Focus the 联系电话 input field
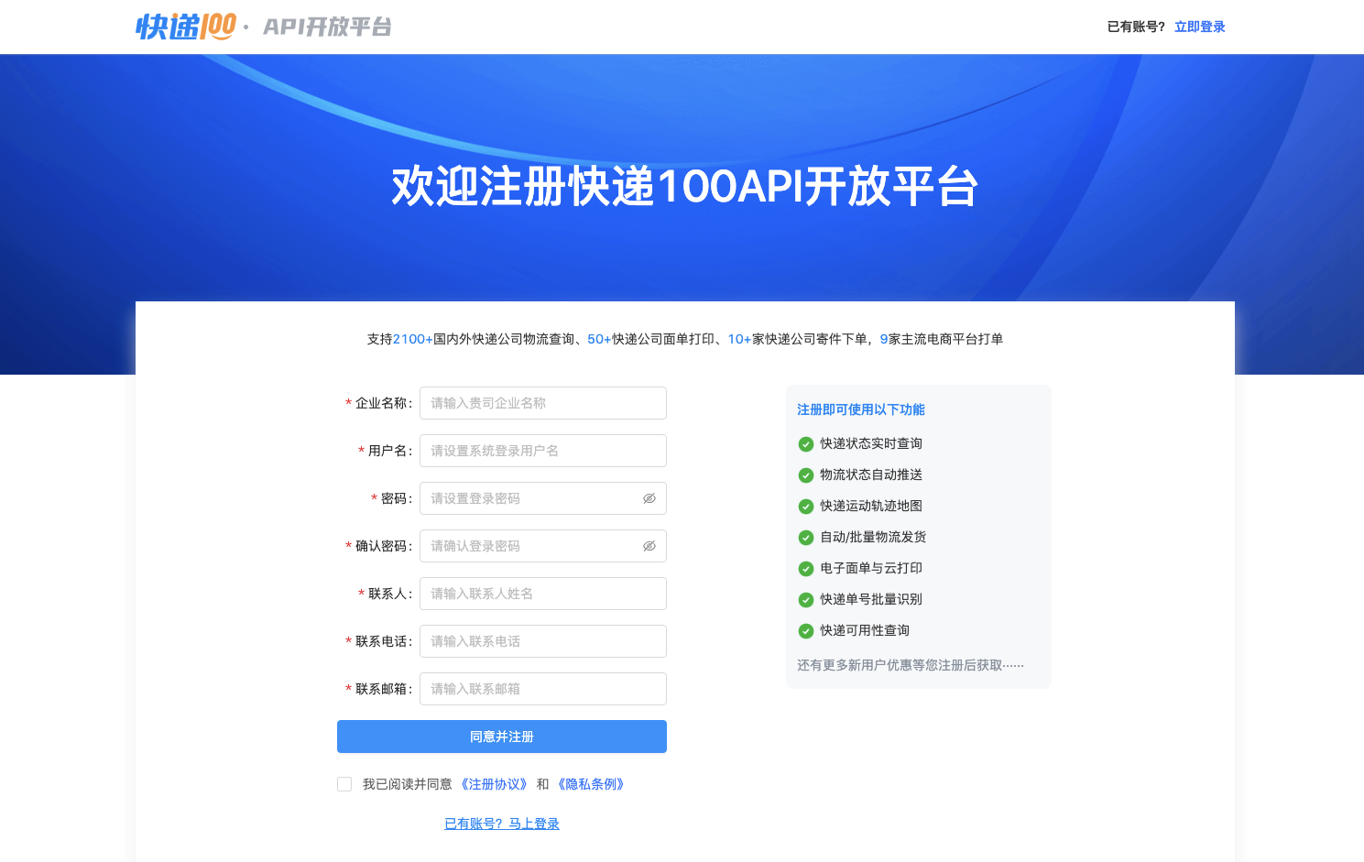 point(543,641)
